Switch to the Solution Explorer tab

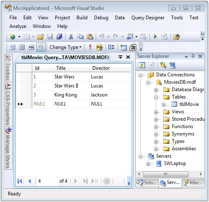(147, 183)
